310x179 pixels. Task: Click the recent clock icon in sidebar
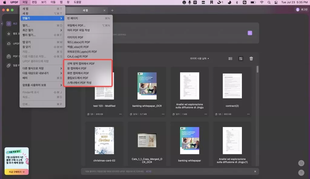(9, 24)
